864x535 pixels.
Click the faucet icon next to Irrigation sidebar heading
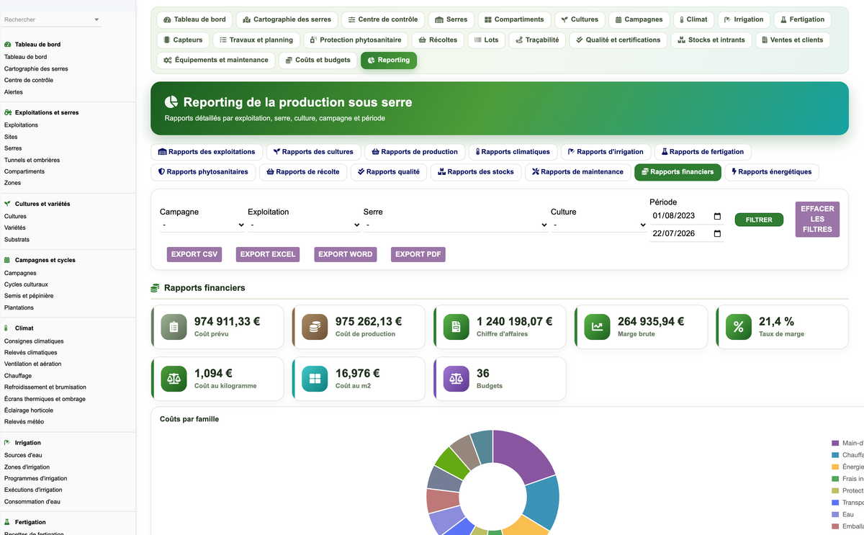7,443
